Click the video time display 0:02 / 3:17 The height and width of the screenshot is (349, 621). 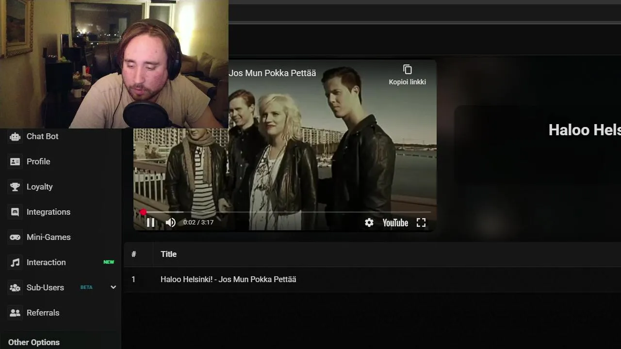(x=198, y=222)
